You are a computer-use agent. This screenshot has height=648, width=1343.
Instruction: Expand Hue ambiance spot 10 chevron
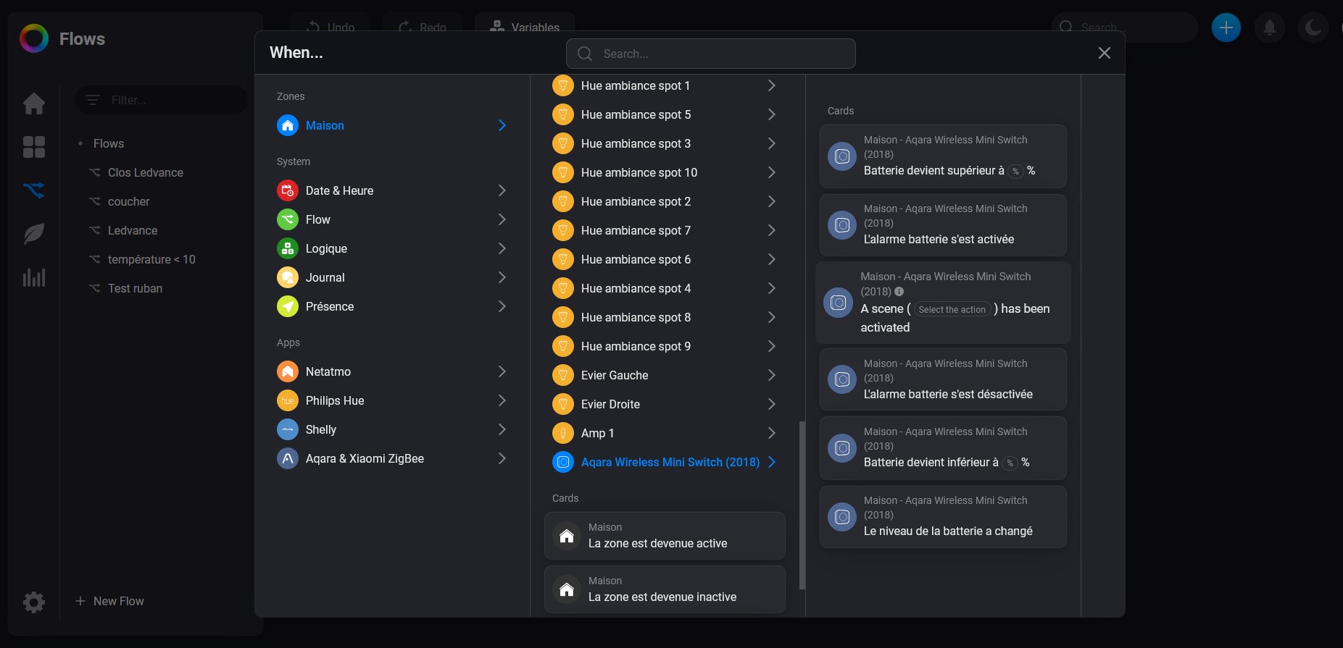[772, 172]
